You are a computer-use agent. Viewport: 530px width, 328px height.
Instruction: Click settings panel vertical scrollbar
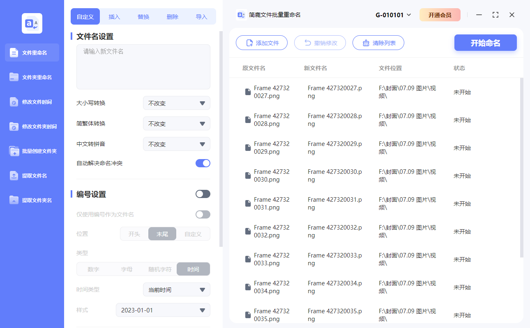pos(221,139)
